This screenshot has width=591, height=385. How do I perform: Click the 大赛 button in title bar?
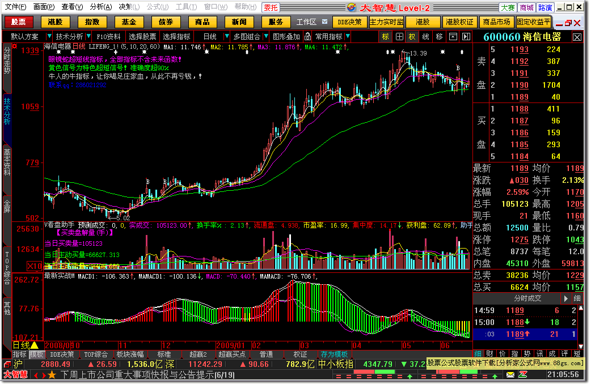(507, 7)
